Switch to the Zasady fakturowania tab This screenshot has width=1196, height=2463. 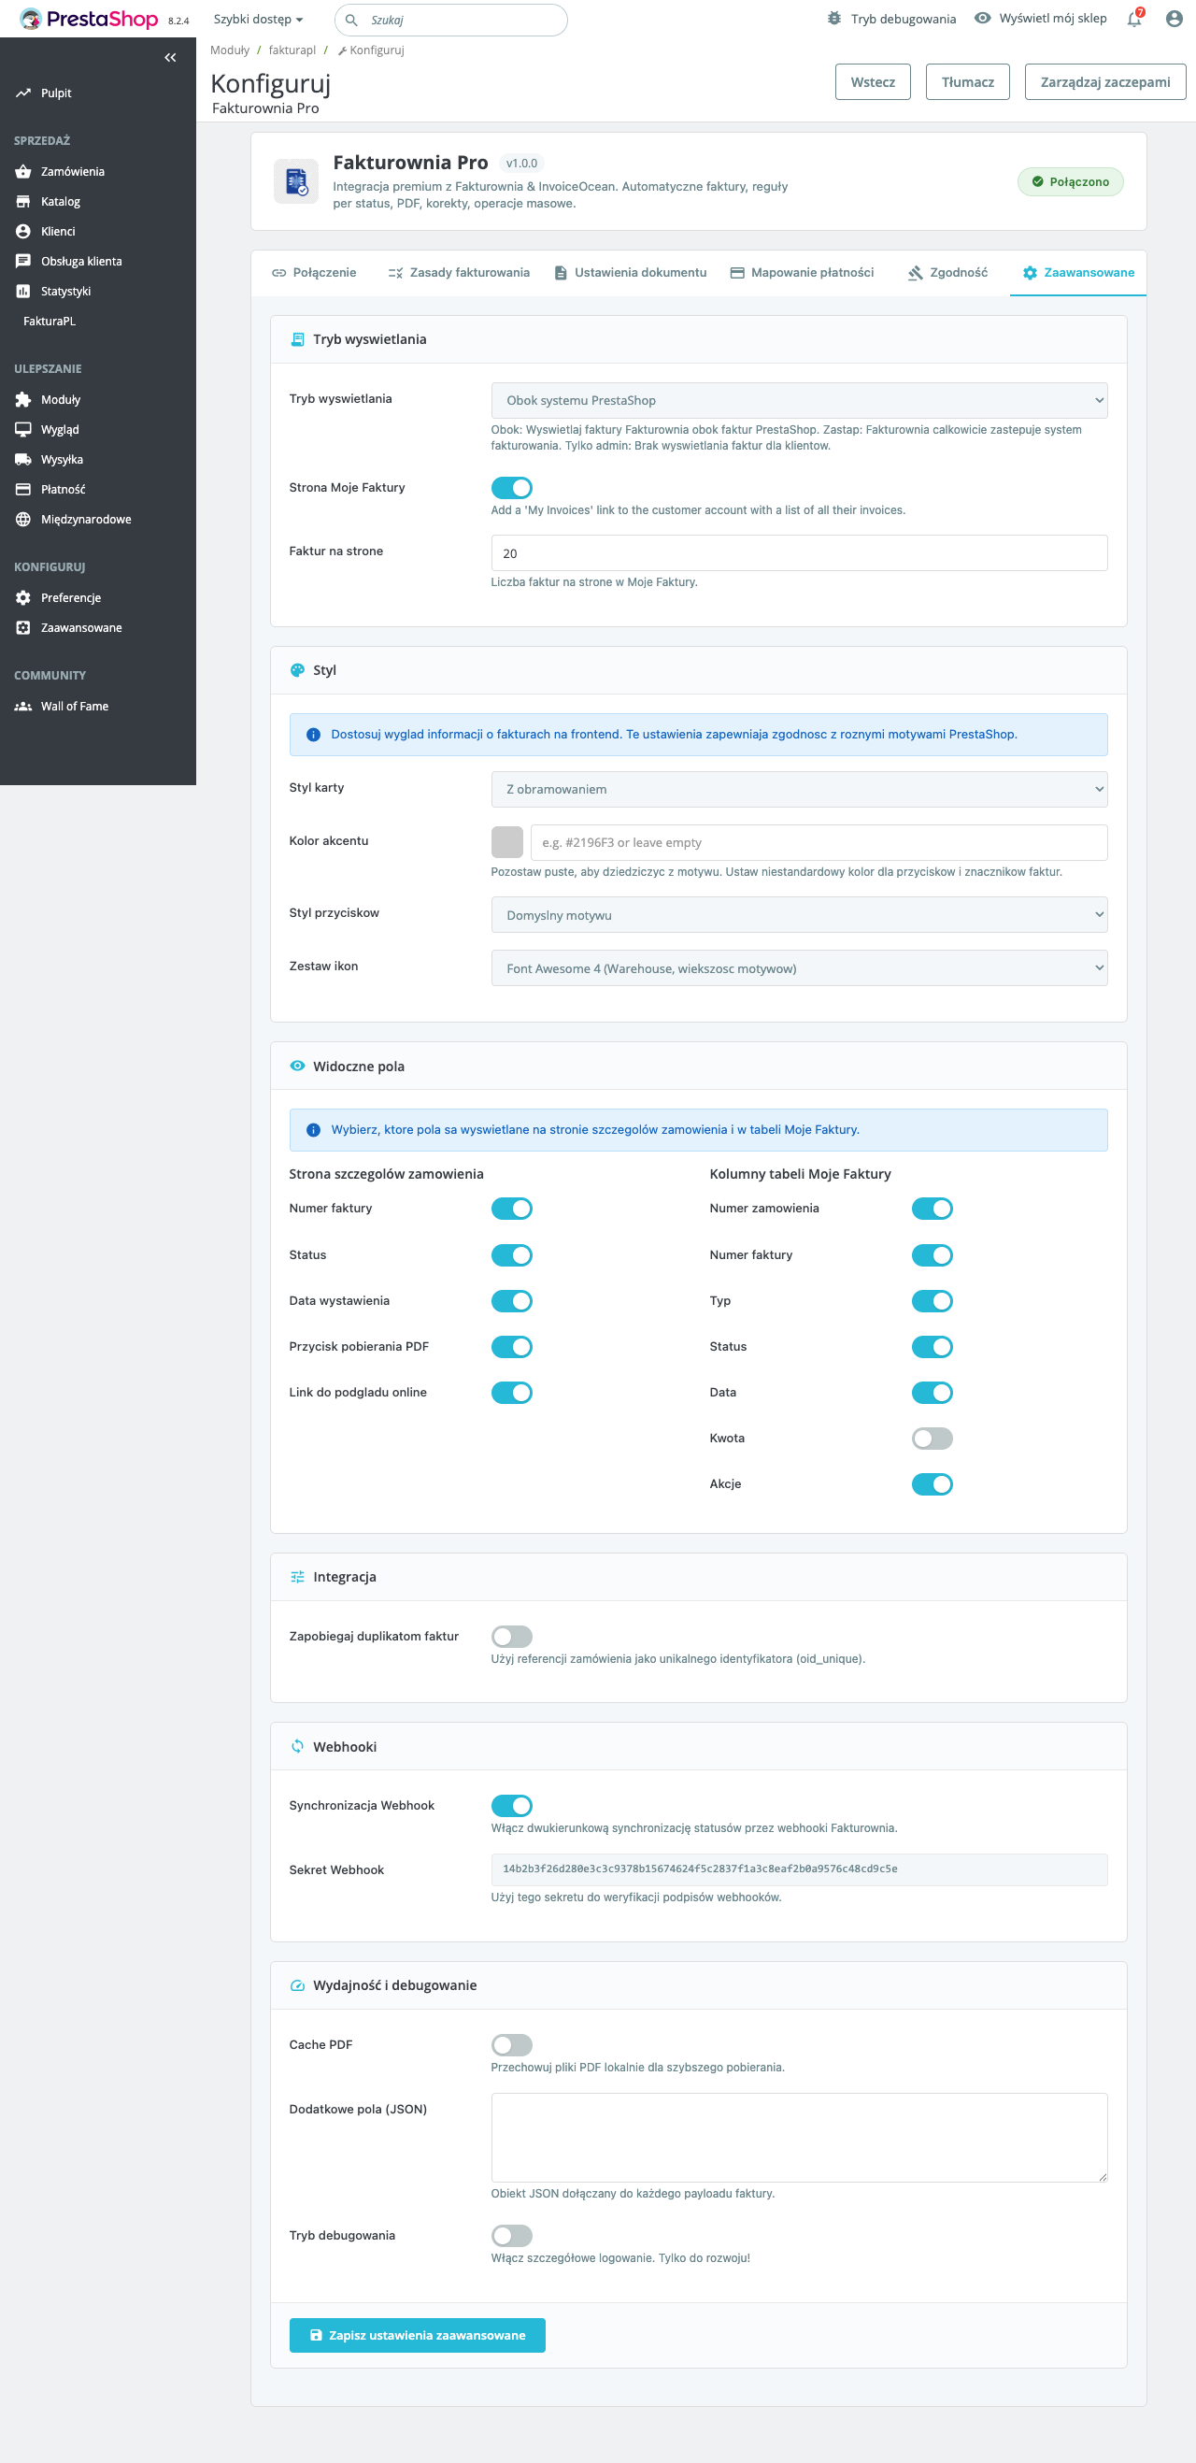(459, 273)
